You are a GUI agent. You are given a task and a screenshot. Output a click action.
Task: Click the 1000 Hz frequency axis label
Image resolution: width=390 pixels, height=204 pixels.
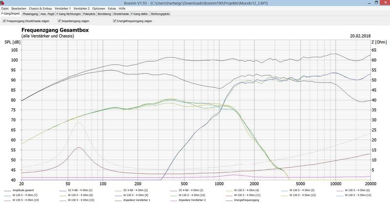coord(219,184)
